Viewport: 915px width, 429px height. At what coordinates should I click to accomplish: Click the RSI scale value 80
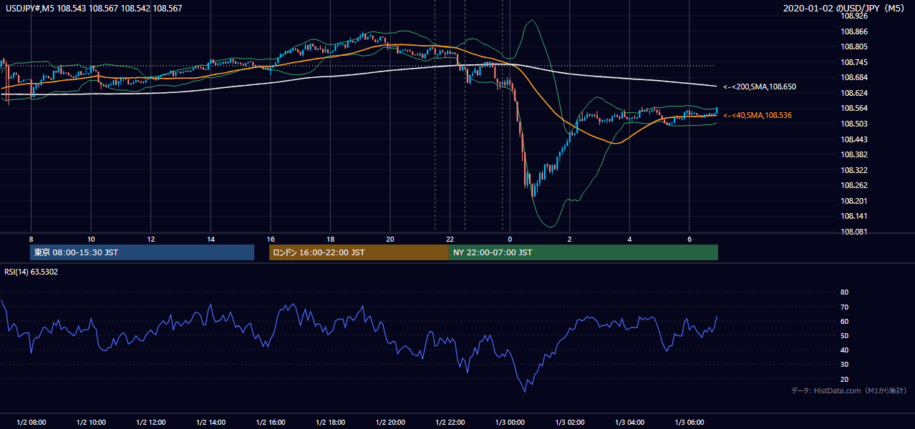(x=844, y=292)
